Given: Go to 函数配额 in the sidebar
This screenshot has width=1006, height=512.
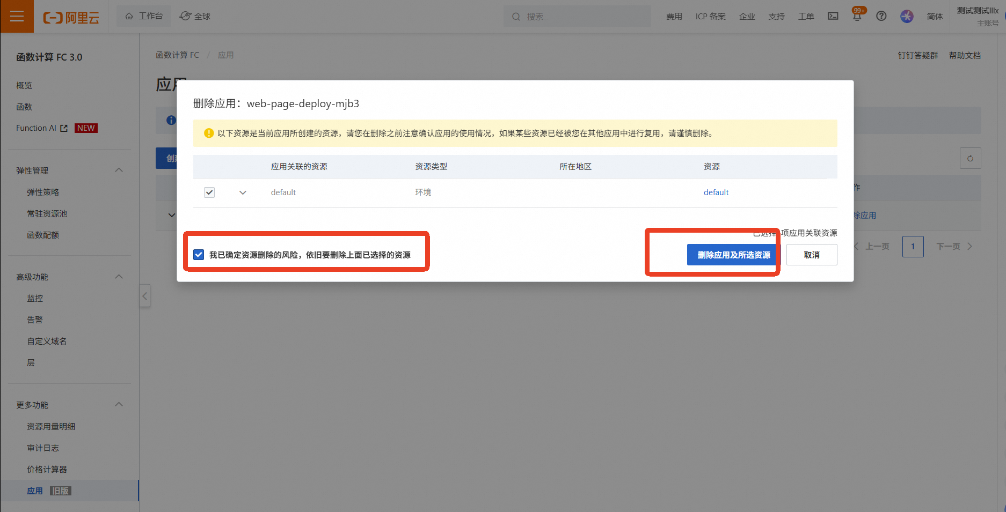Looking at the screenshot, I should click(43, 235).
